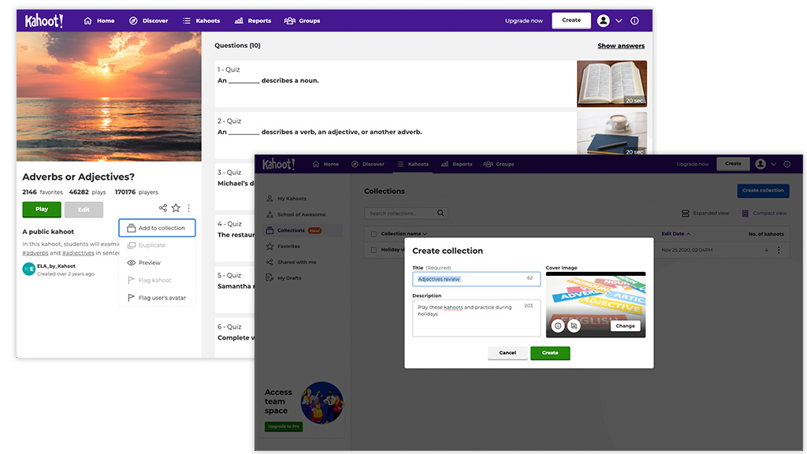The height and width of the screenshot is (454, 807).
Task: Click the green Play button
Action: (42, 210)
